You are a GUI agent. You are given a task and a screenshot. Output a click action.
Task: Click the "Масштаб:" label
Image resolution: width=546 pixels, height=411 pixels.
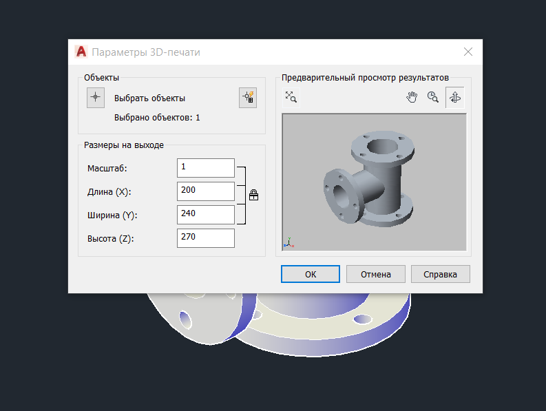point(107,169)
